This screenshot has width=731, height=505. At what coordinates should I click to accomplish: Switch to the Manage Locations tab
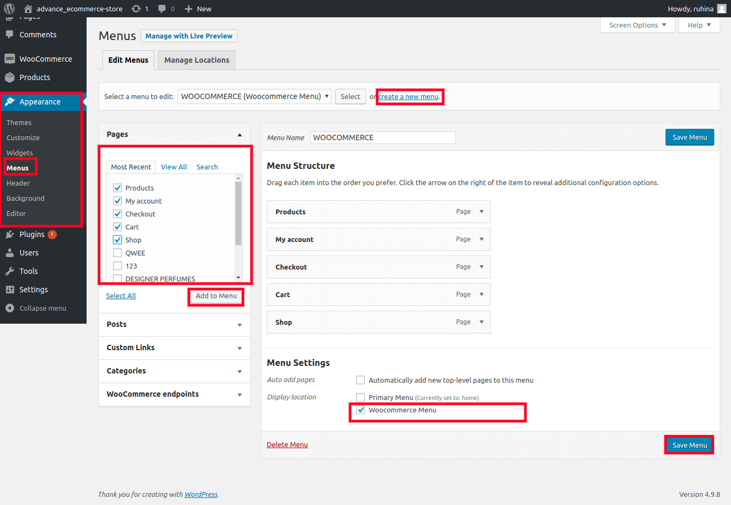point(196,60)
